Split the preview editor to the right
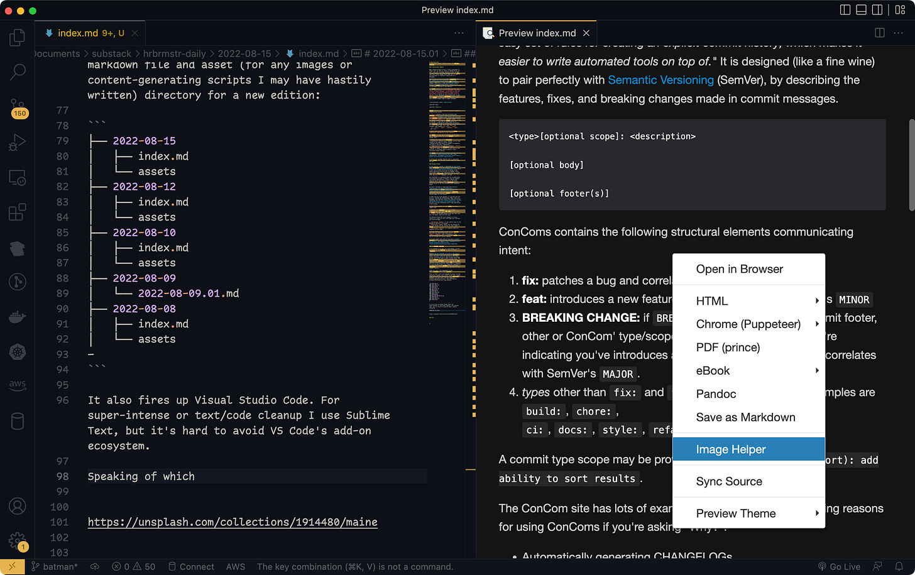The width and height of the screenshot is (915, 575). (x=880, y=33)
